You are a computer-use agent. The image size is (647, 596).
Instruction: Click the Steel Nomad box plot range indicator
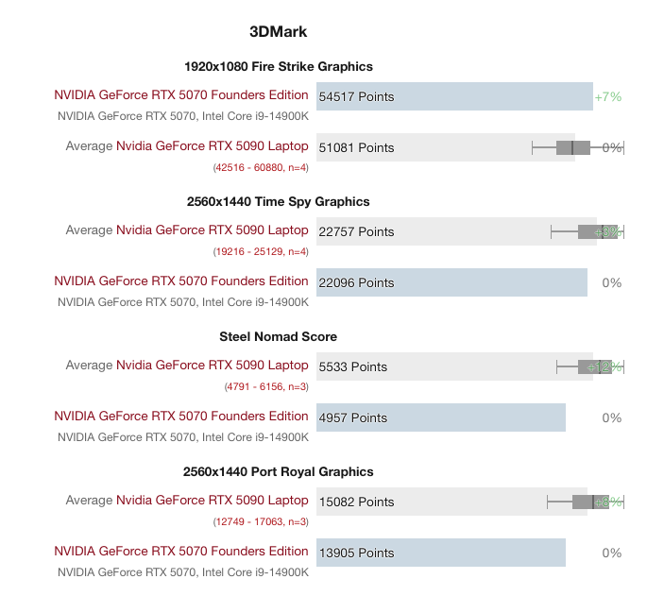click(590, 366)
